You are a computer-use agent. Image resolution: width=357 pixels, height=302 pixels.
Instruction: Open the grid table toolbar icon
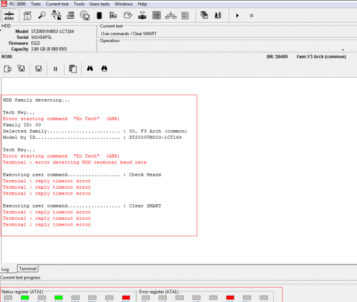tap(156, 15)
